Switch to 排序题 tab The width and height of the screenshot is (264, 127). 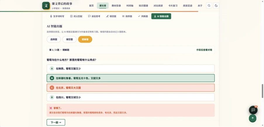[x=127, y=16]
